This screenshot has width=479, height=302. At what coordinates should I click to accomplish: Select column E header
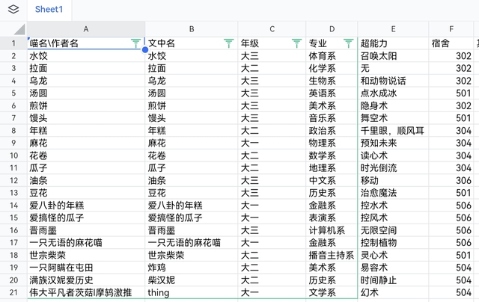pos(393,29)
